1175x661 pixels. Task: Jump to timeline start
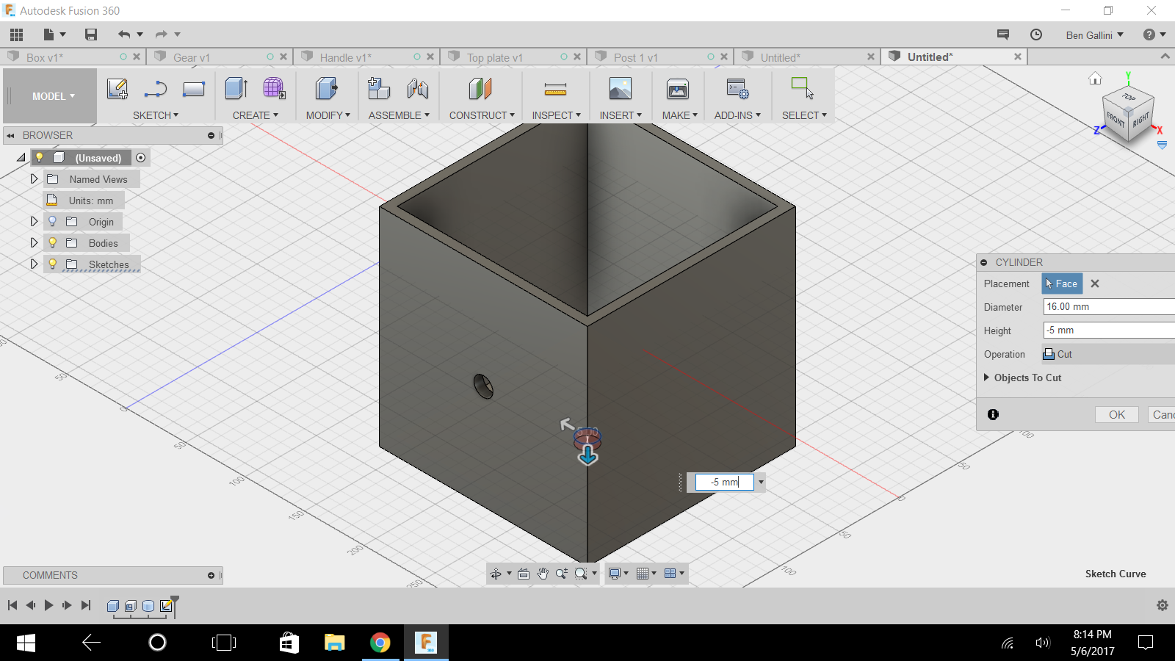(12, 605)
